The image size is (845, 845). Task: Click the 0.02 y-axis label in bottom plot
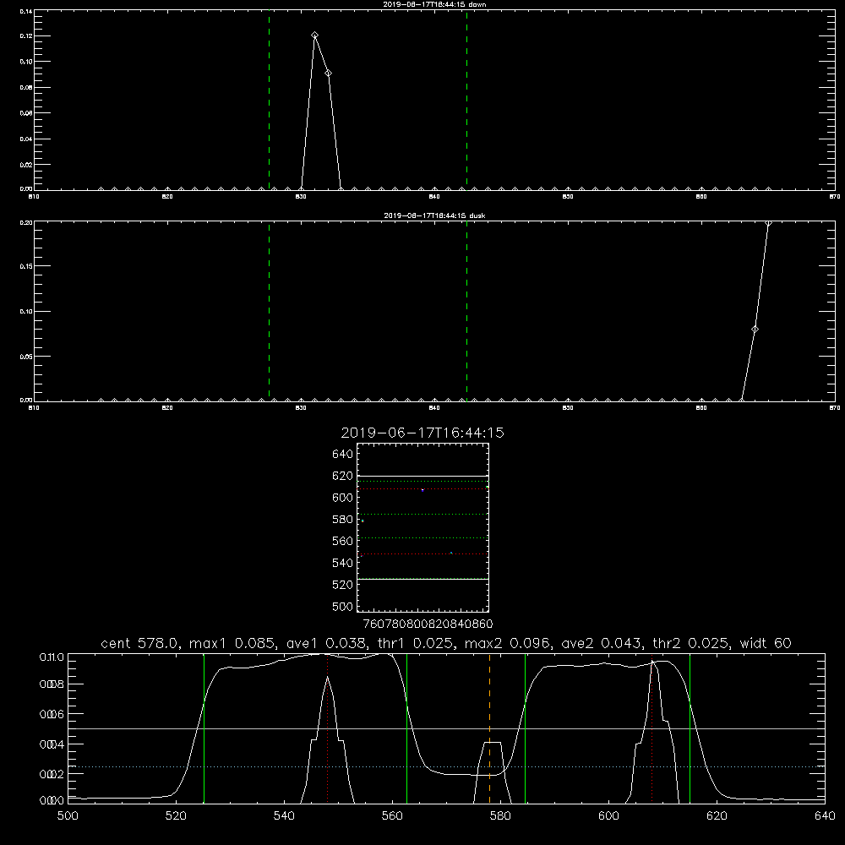pos(52,774)
